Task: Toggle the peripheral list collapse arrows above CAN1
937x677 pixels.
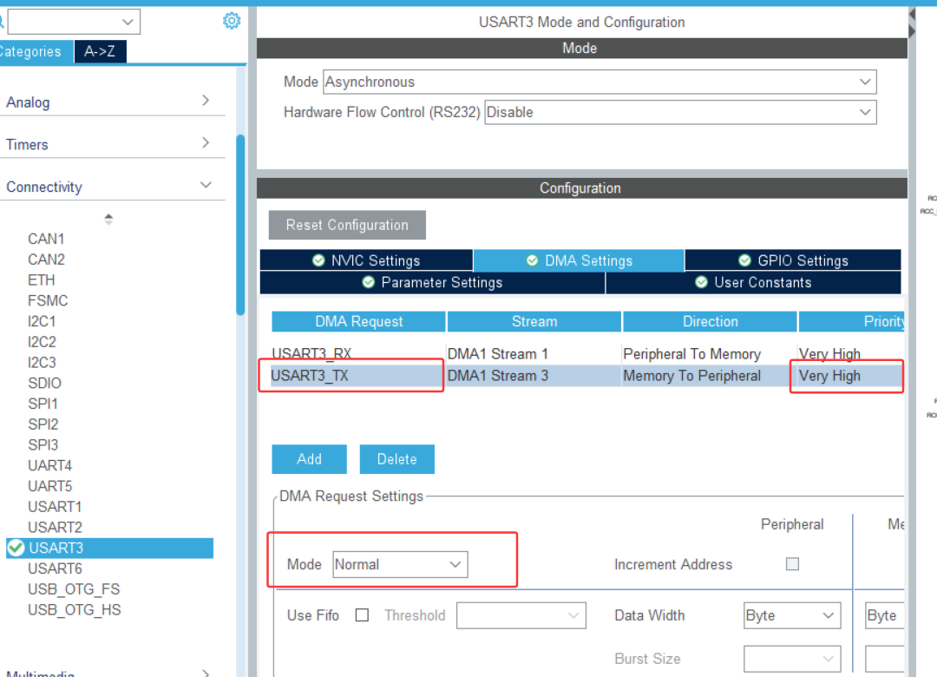Action: (108, 218)
